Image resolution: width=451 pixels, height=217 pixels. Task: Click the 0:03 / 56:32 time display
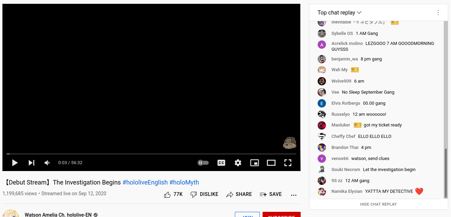point(70,163)
